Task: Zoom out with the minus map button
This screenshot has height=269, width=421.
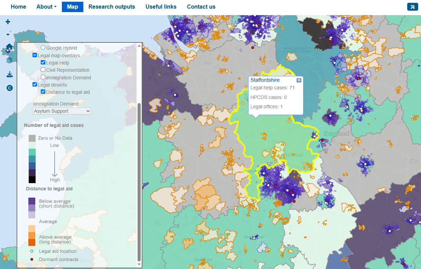Action: pos(8,34)
